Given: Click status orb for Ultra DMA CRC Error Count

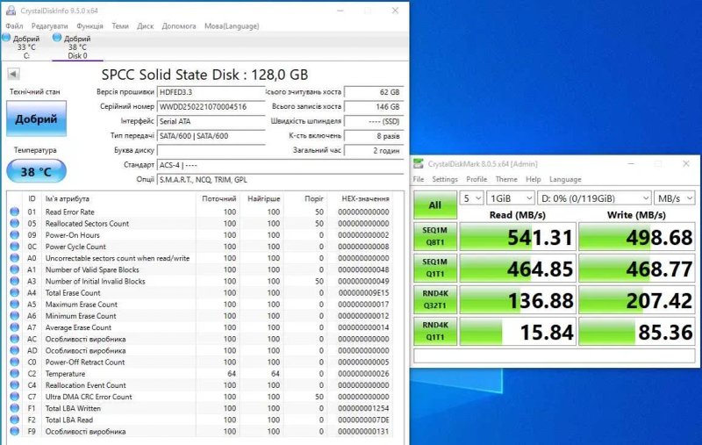Looking at the screenshot, I should coord(14,397).
